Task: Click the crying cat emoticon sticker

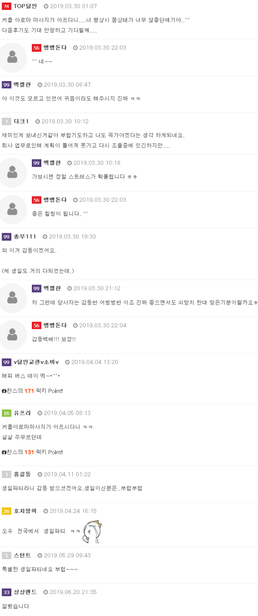Action: pyautogui.click(x=92, y=531)
